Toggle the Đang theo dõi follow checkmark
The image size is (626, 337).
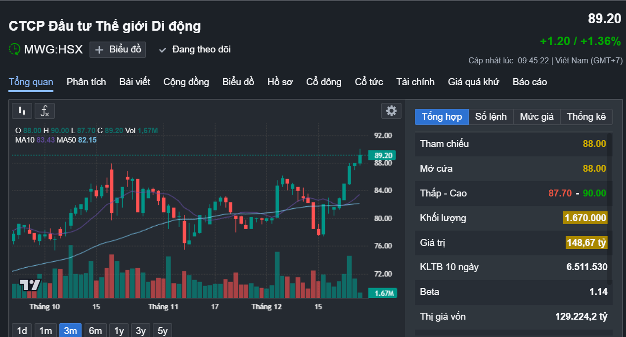click(162, 49)
